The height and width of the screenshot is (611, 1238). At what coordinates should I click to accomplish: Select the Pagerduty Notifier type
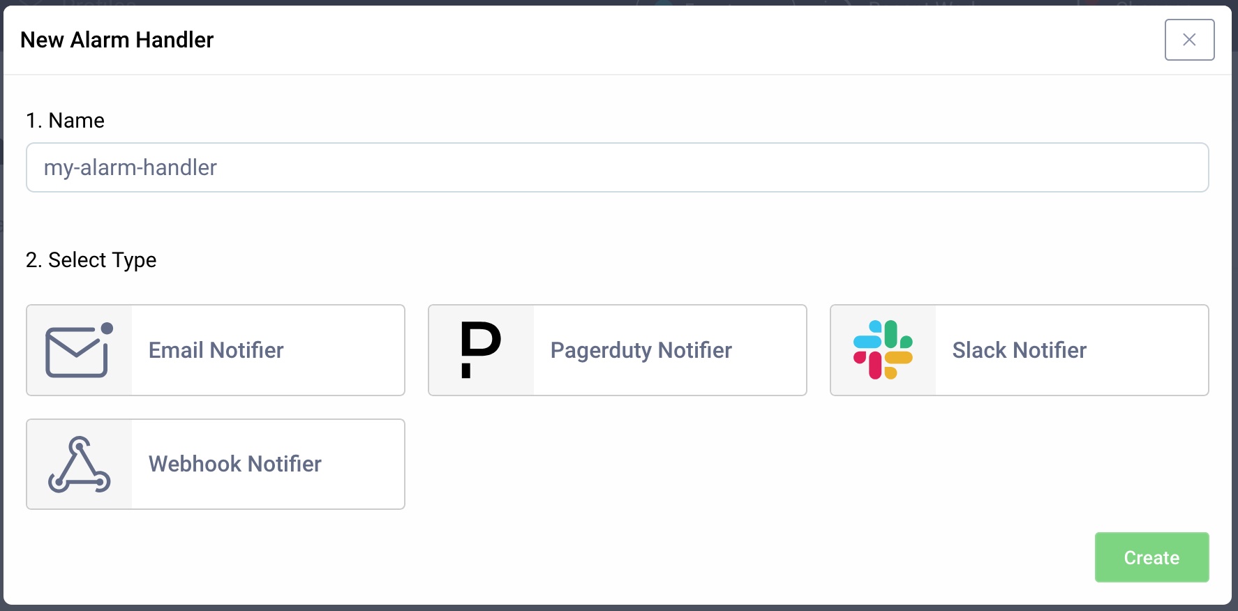click(617, 350)
